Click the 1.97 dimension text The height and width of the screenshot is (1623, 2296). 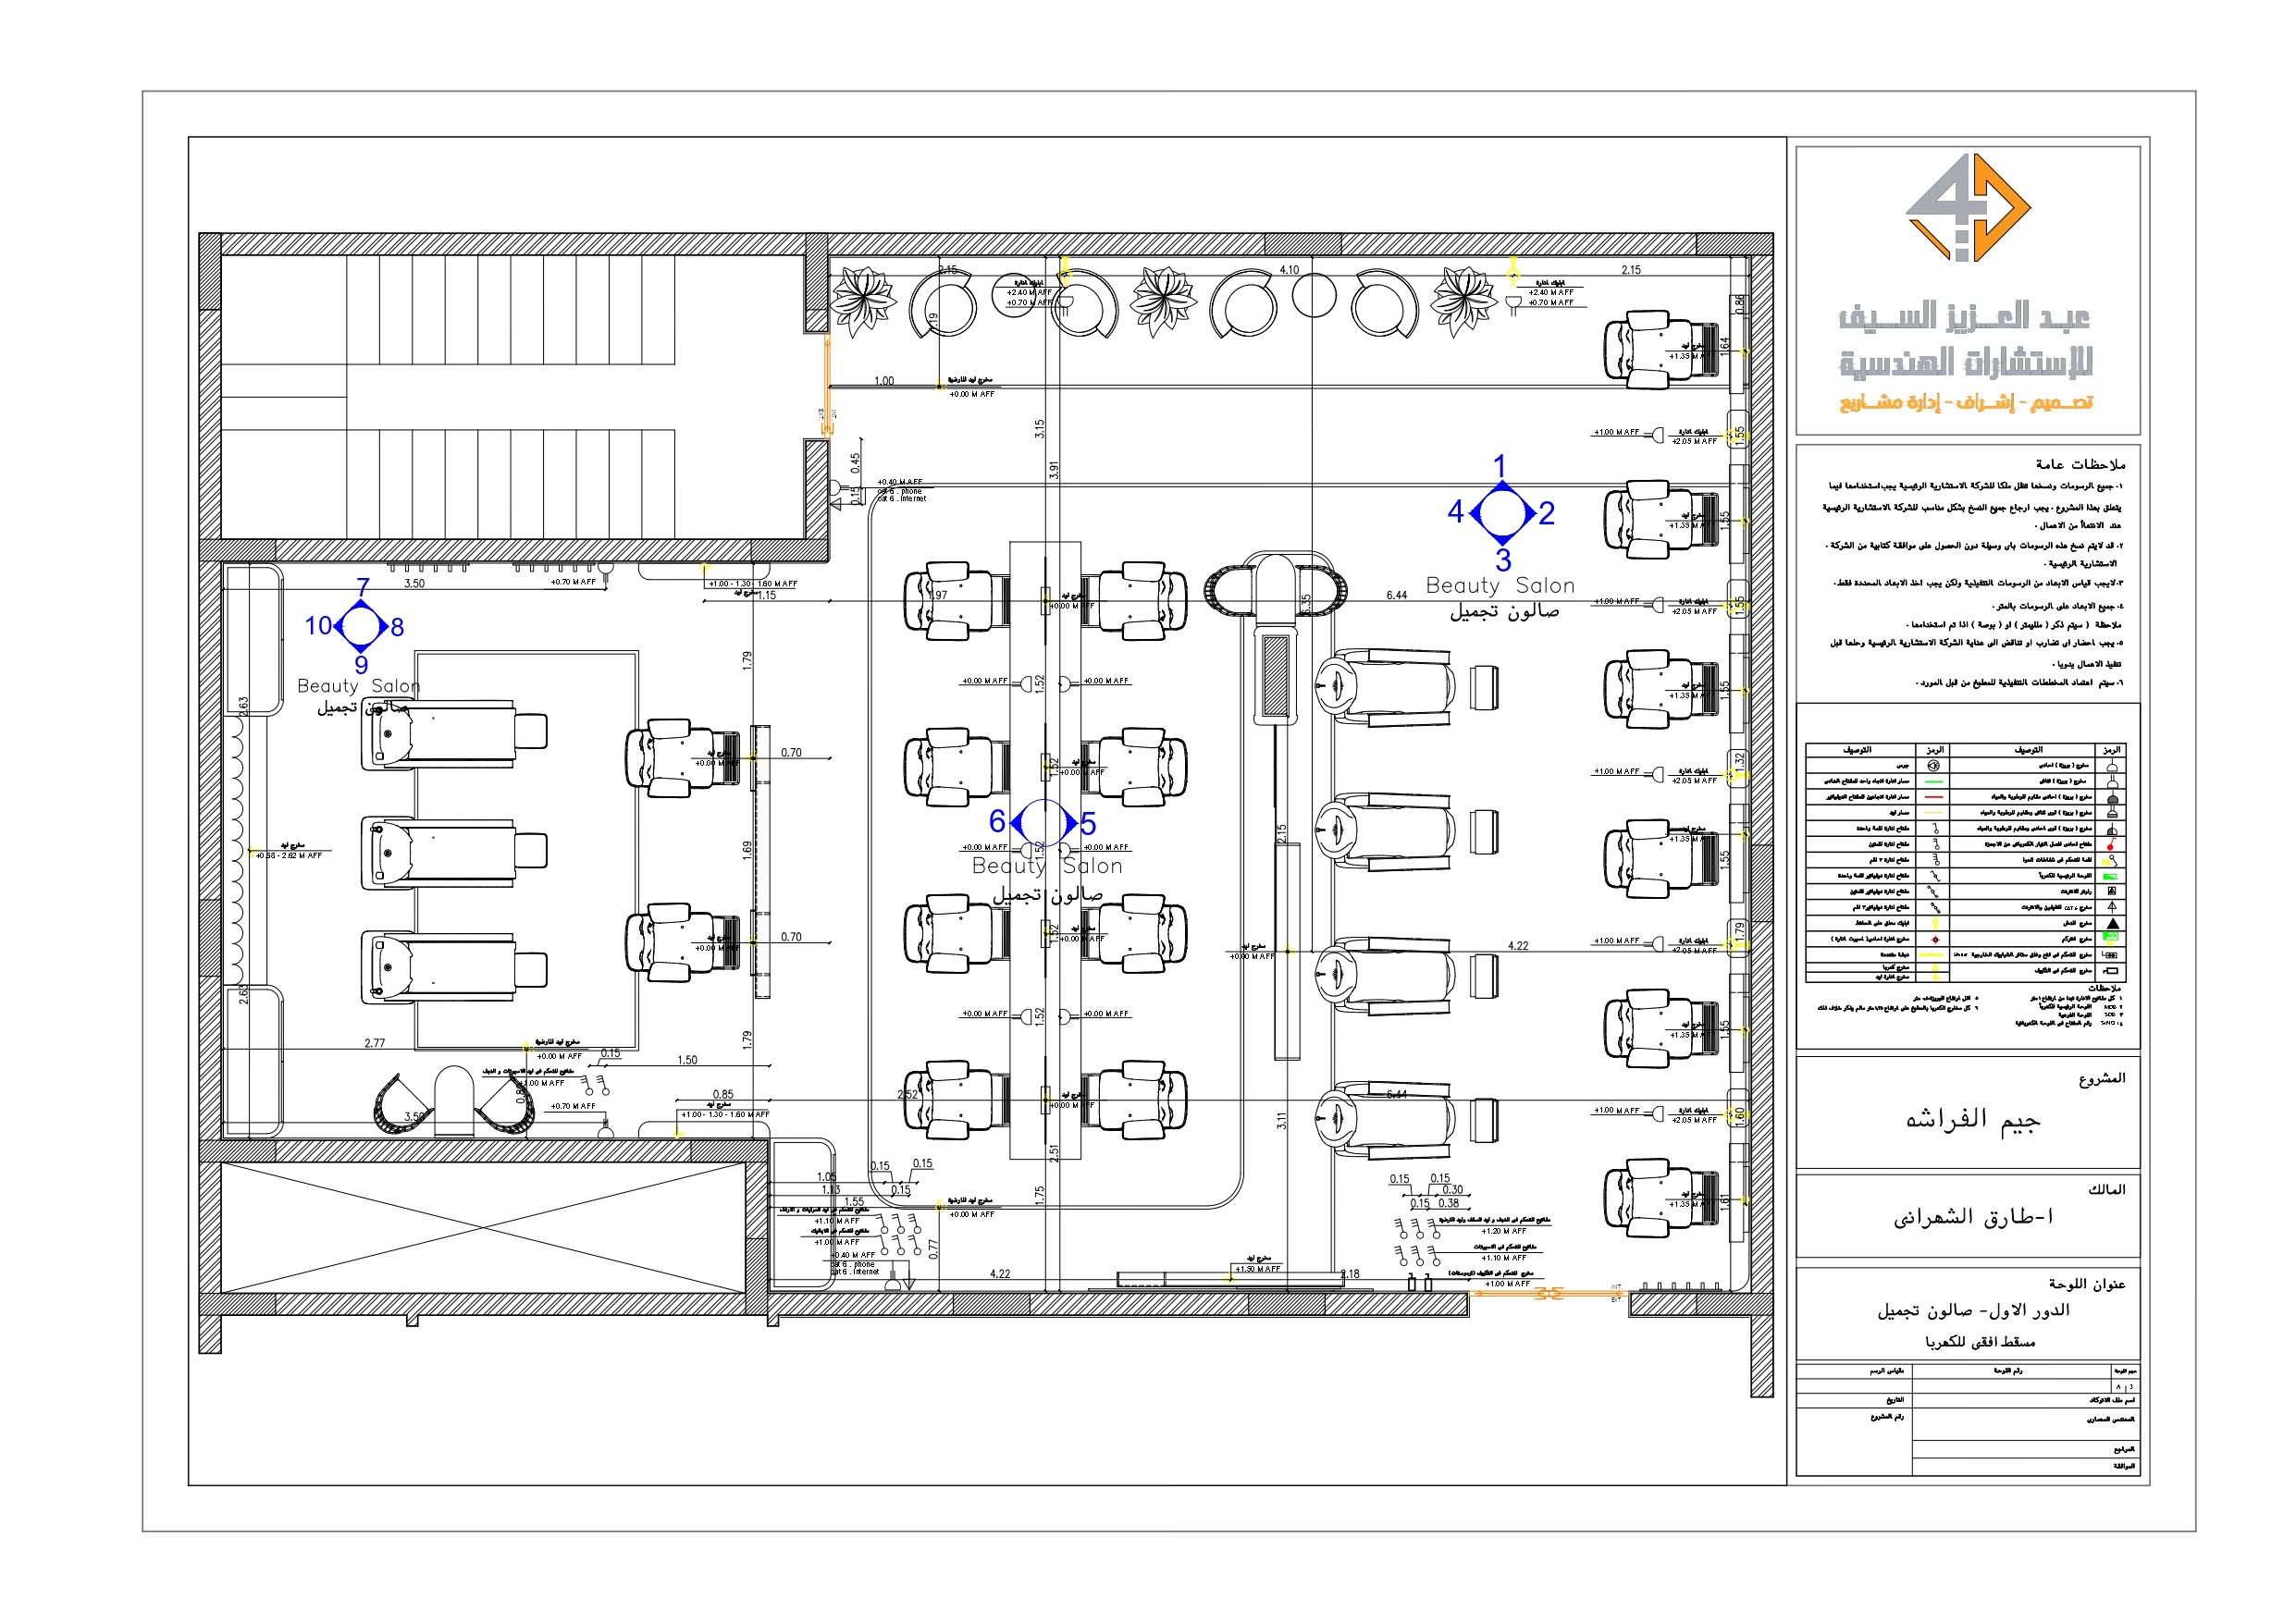tap(939, 595)
